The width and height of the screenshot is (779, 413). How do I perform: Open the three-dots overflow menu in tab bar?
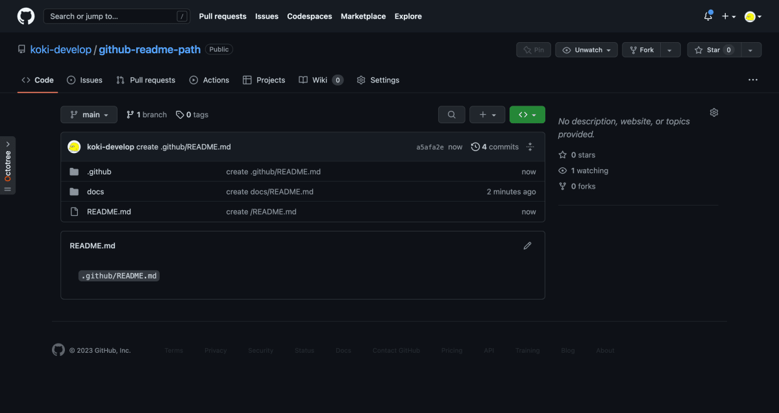753,80
